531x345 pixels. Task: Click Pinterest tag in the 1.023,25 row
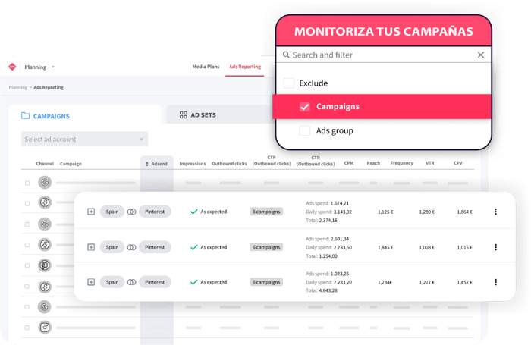pyautogui.click(x=155, y=282)
